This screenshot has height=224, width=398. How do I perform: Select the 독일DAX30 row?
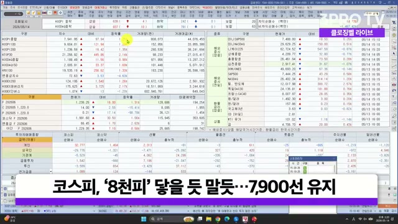[x=308, y=89]
